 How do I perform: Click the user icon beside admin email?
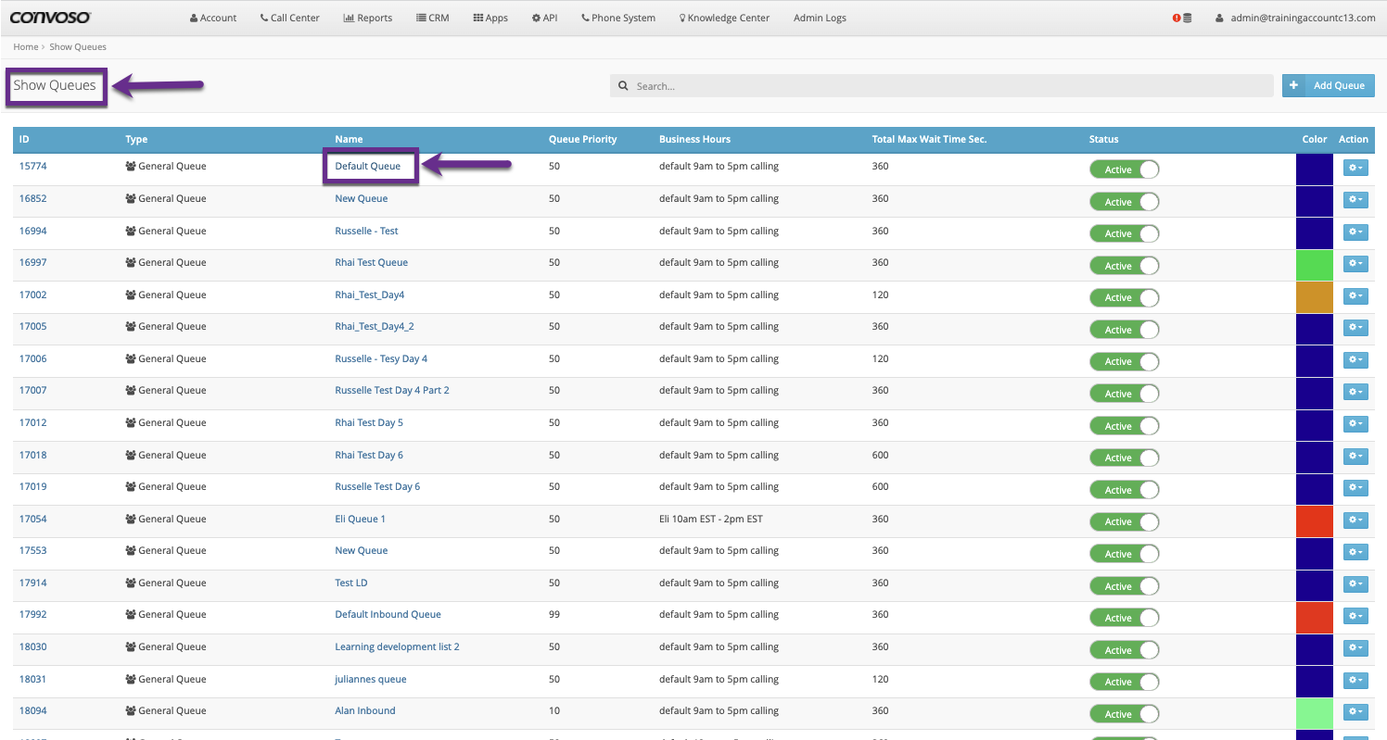1221,18
